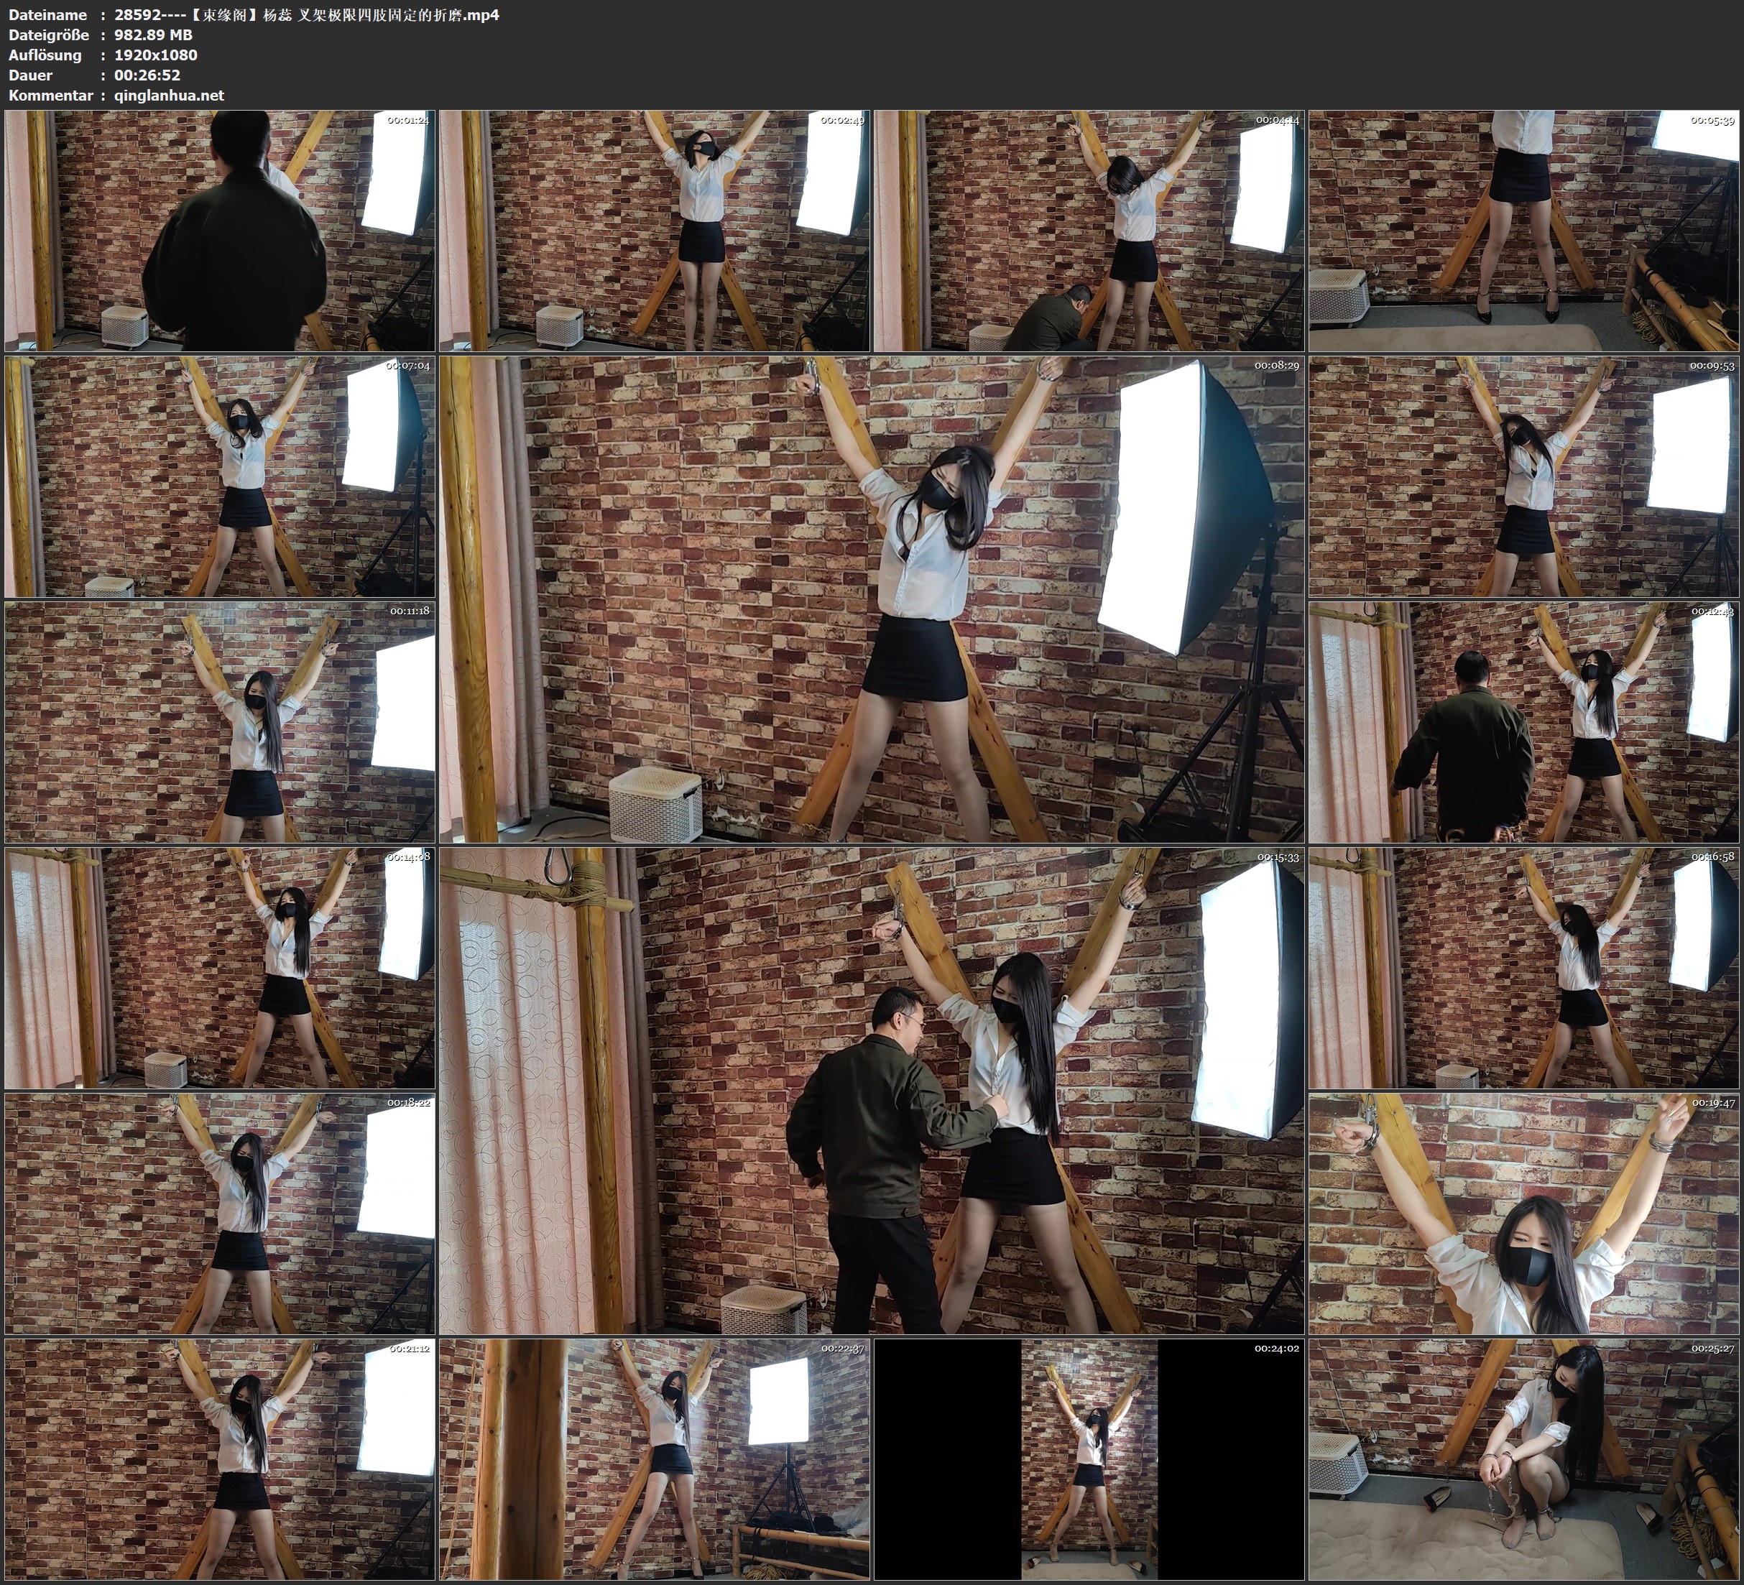
Task: Select the thumbnail timestamped 00:12:43
Action: pos(1523,722)
